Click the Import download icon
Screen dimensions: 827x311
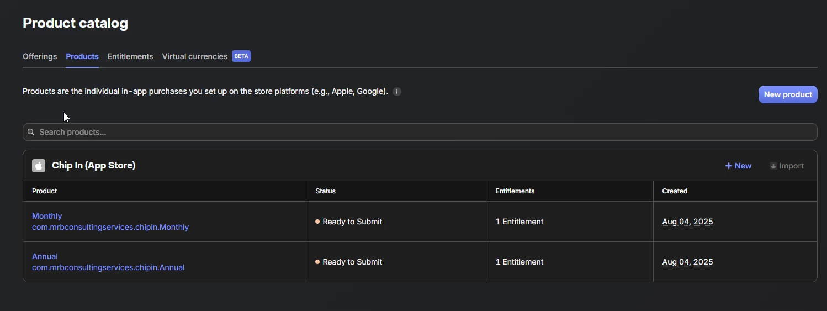tap(773, 166)
